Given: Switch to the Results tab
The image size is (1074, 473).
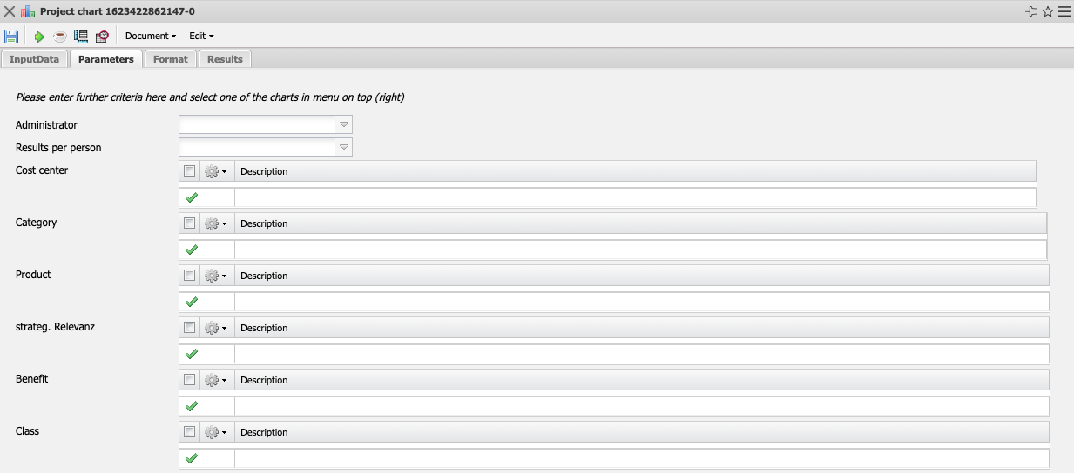Looking at the screenshot, I should coord(225,59).
